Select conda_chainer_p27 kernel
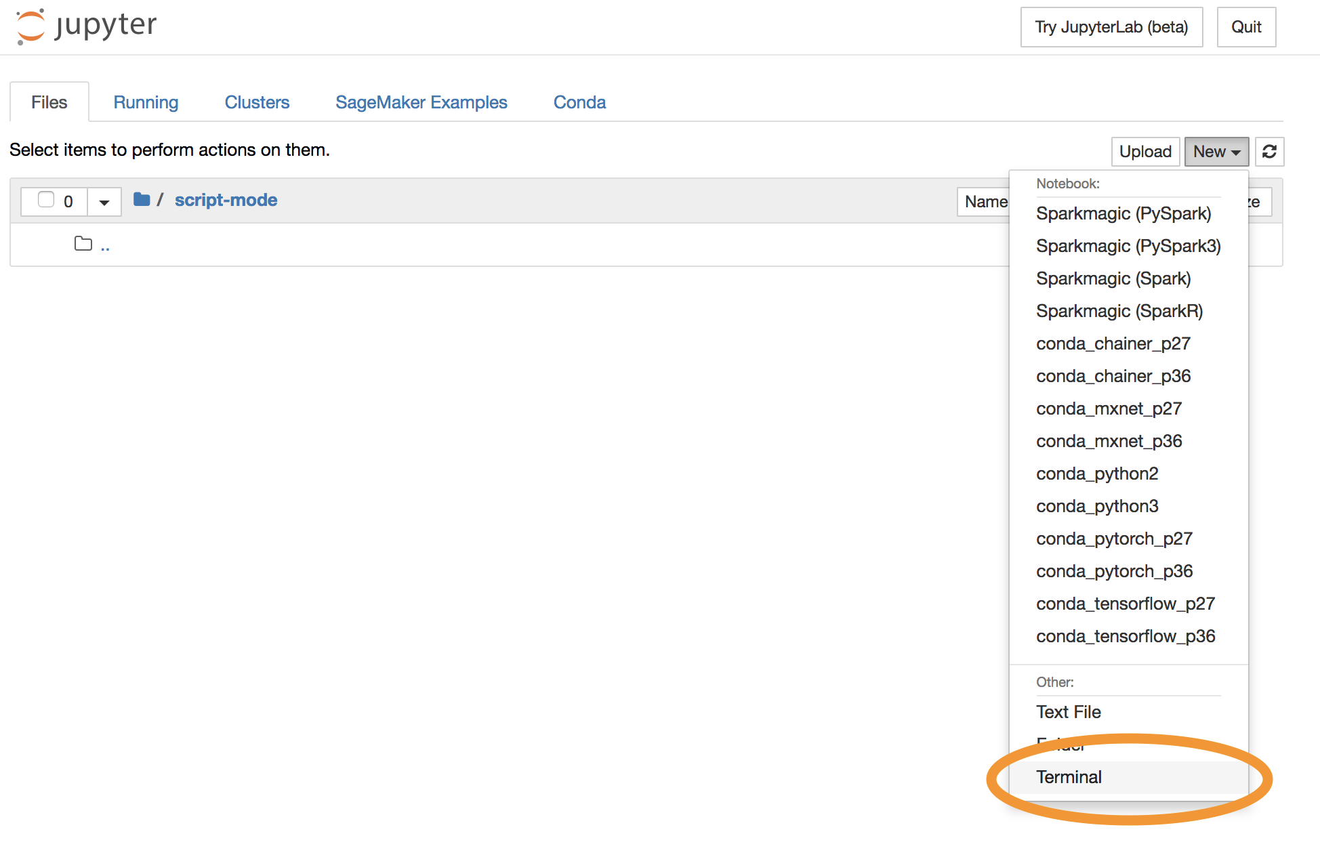The height and width of the screenshot is (859, 1320). click(1128, 343)
